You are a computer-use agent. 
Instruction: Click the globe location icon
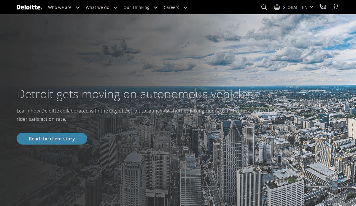(x=277, y=7)
